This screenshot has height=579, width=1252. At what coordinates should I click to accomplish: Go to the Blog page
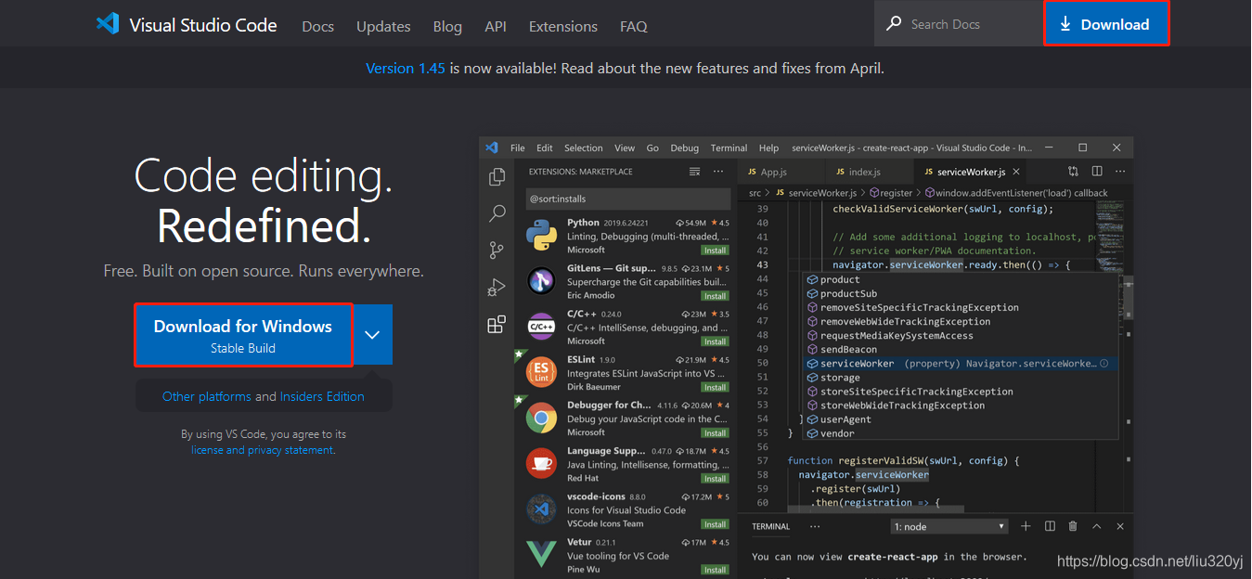coord(447,26)
